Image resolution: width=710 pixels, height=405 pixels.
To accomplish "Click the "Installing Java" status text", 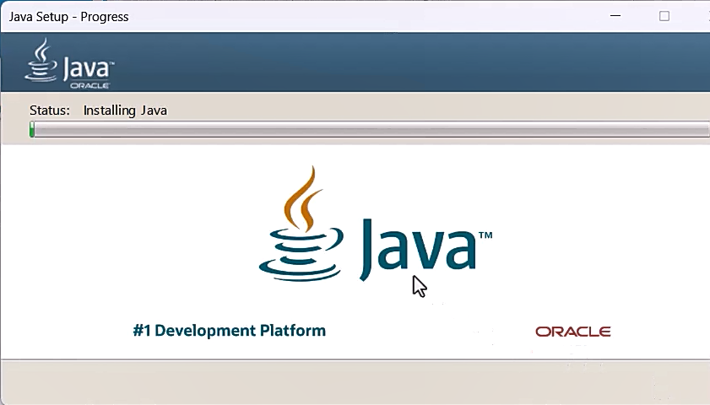I will point(125,111).
